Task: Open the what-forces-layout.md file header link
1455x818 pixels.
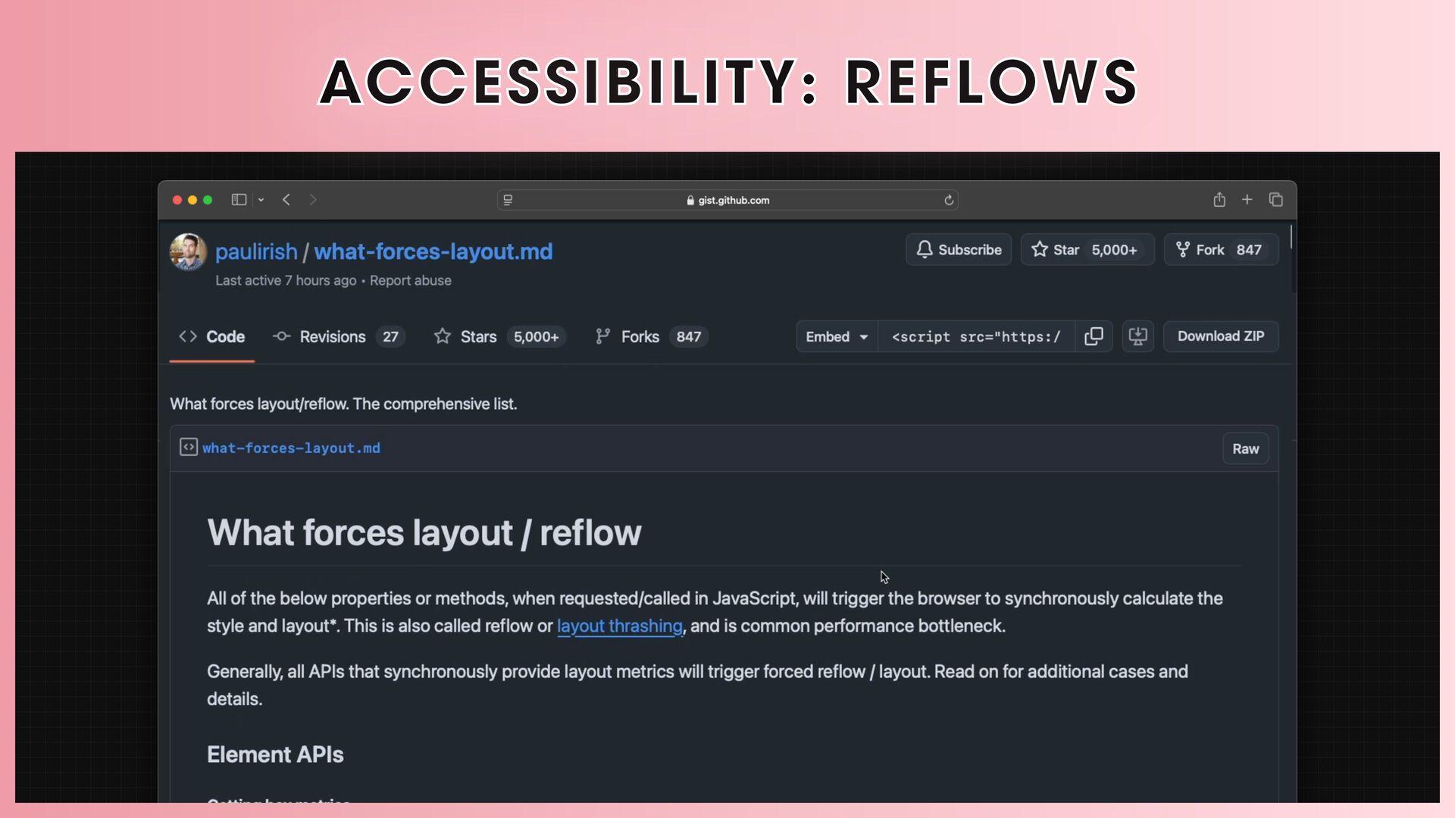Action: pyautogui.click(x=291, y=448)
